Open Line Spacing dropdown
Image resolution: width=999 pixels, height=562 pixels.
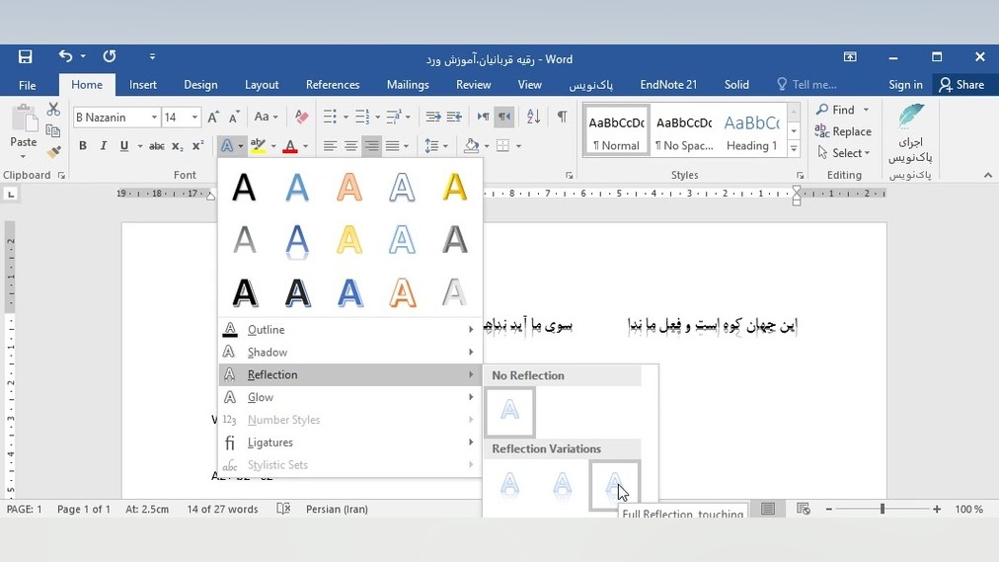pyautogui.click(x=436, y=146)
